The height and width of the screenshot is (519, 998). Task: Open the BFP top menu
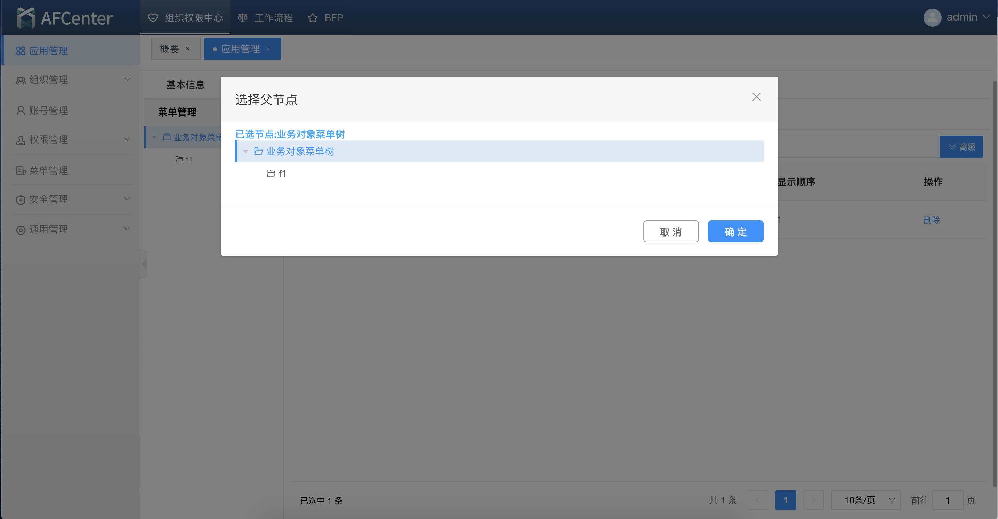coord(325,18)
